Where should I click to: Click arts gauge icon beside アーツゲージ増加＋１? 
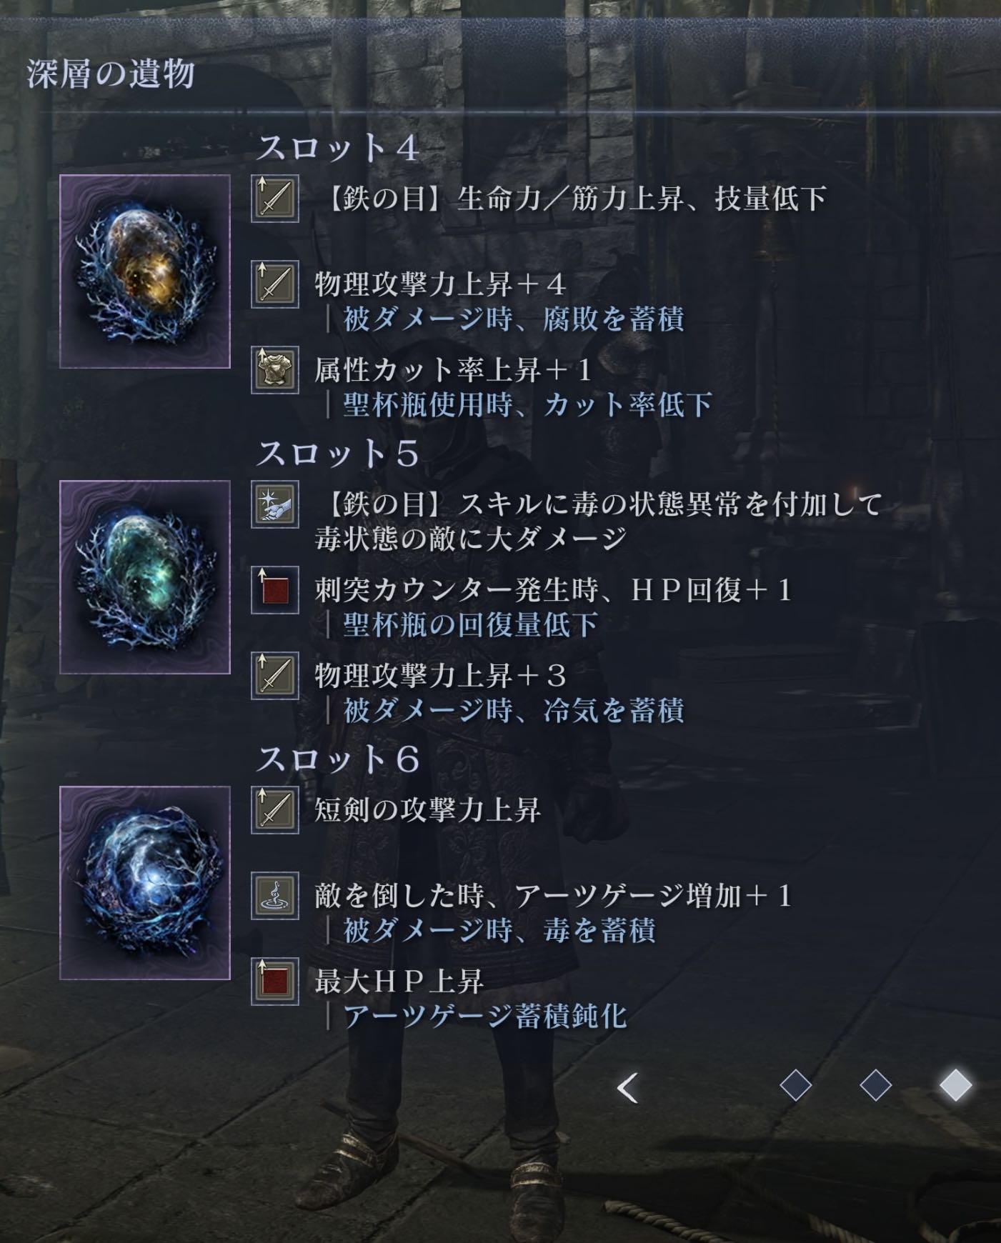point(275,896)
